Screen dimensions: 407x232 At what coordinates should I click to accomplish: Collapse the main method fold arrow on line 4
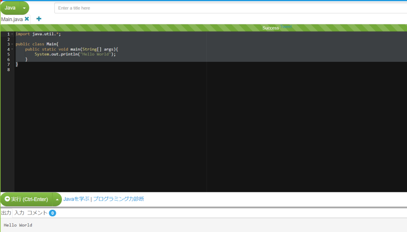(x=12, y=49)
